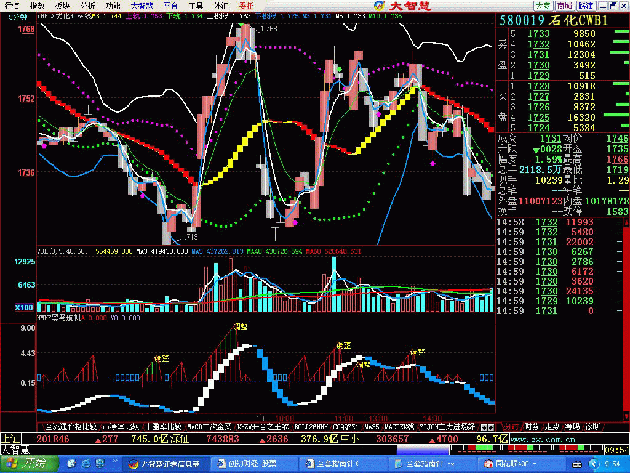This screenshot has height=473, width=630.
Task: Click sell level 5 price 1733
Action: point(539,34)
